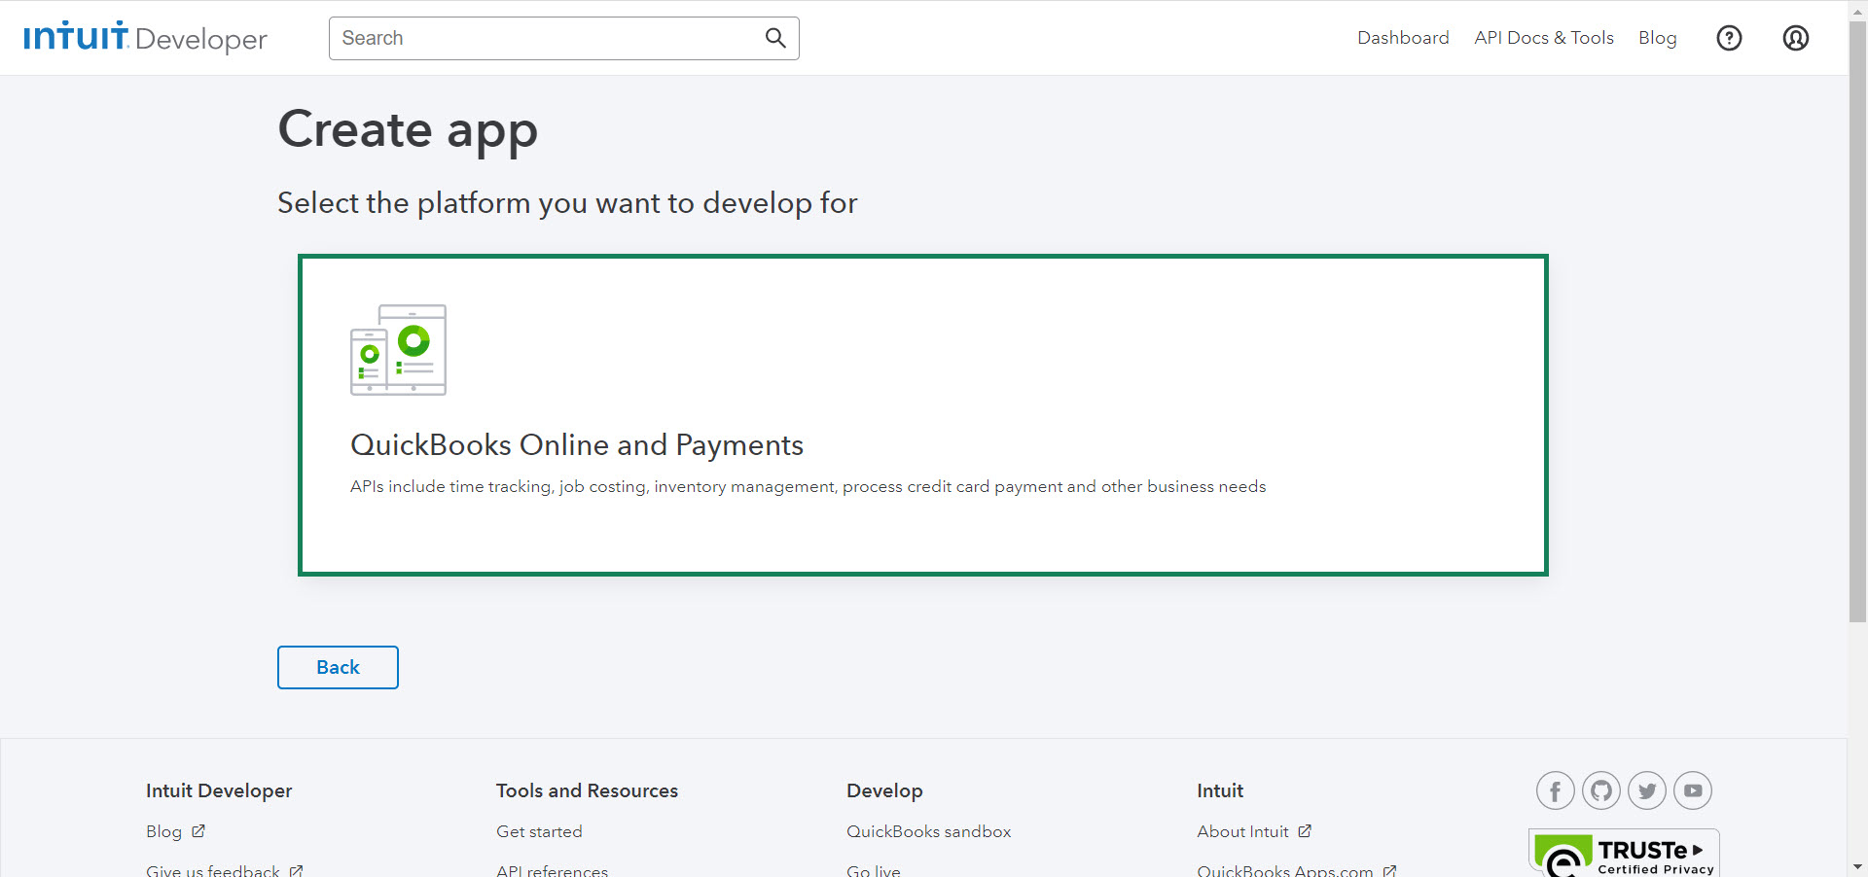This screenshot has height=877, width=1868.
Task: Open the help question mark icon
Action: tap(1729, 38)
